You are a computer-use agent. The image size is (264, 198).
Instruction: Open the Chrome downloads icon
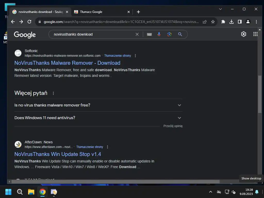232,22
